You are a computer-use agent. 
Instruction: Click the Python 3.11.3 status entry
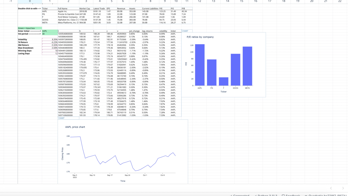tap(266, 195)
